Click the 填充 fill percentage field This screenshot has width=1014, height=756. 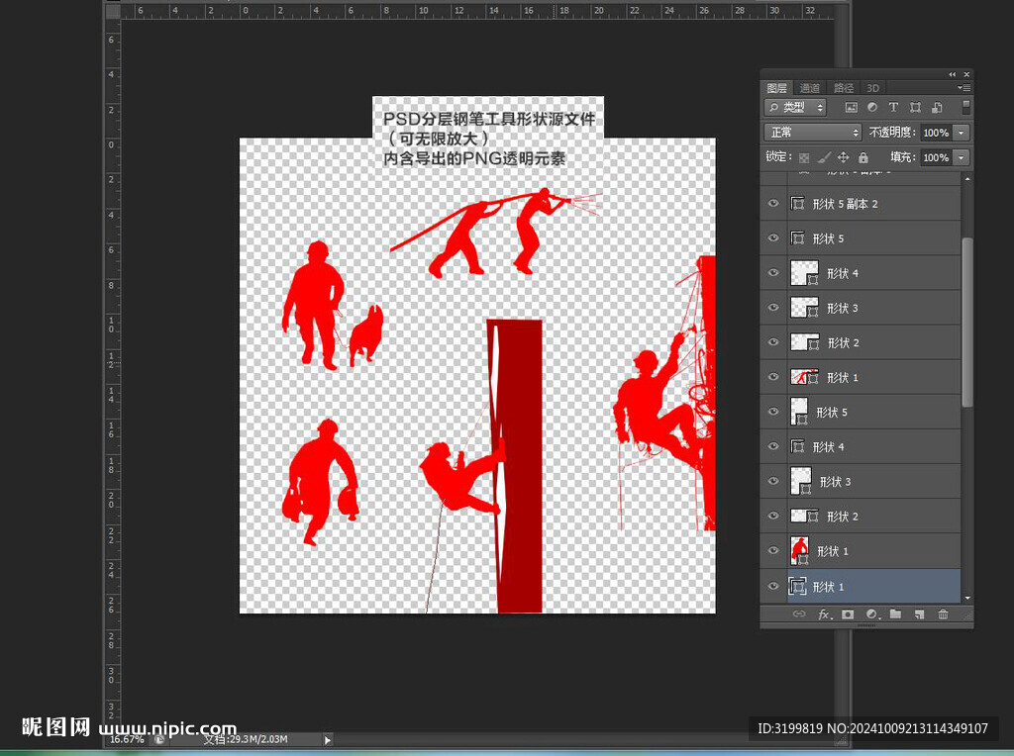(935, 157)
